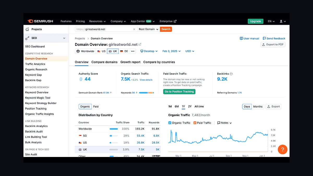The image size is (313, 176).
Task: Click the SEO section icon
Action: tap(27, 38)
